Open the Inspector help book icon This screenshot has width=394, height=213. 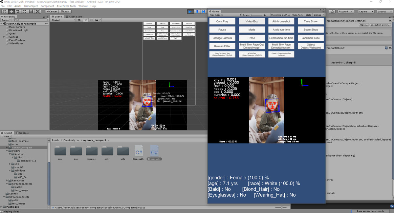pos(386,48)
